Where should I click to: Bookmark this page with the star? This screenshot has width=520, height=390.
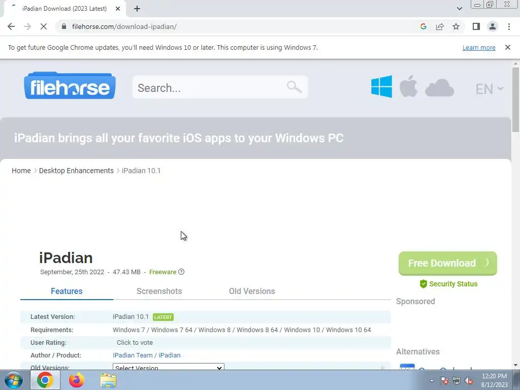[456, 26]
